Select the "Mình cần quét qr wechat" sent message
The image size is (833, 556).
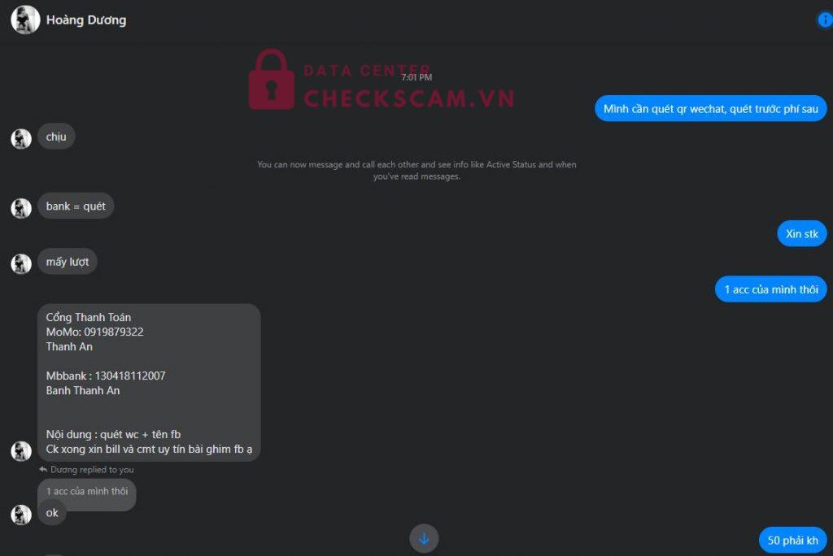point(710,109)
